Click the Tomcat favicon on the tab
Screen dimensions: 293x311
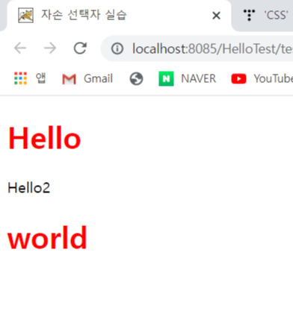(x=25, y=16)
